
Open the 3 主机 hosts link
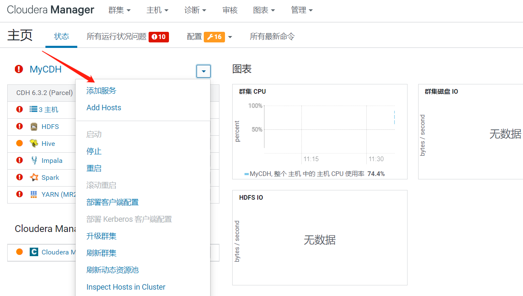point(49,110)
